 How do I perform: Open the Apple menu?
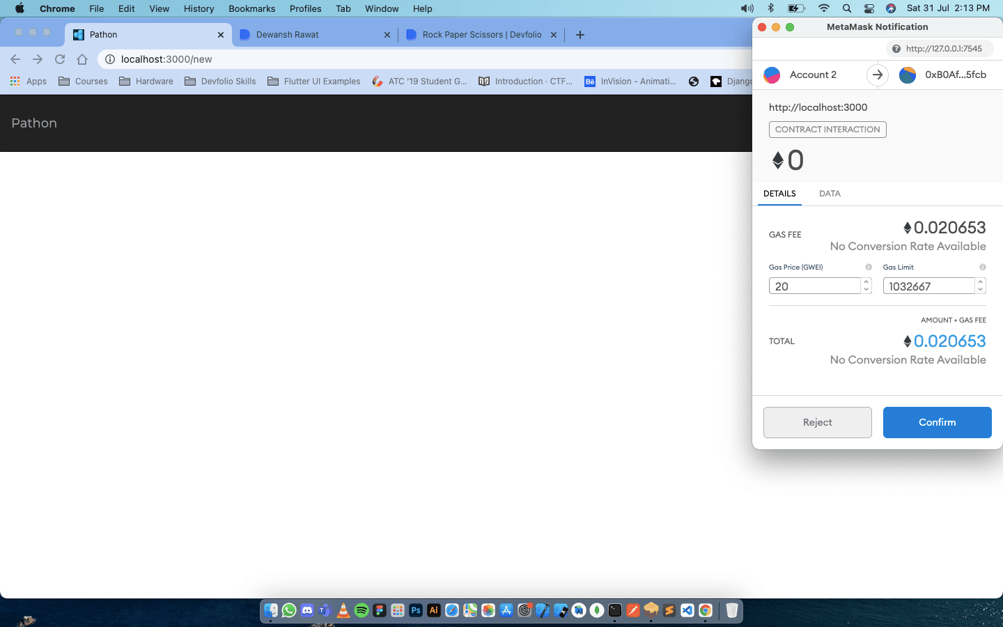pyautogui.click(x=20, y=8)
